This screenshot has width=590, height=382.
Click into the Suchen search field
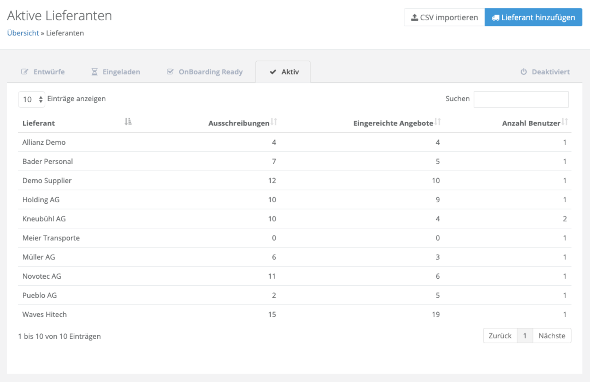coord(521,99)
